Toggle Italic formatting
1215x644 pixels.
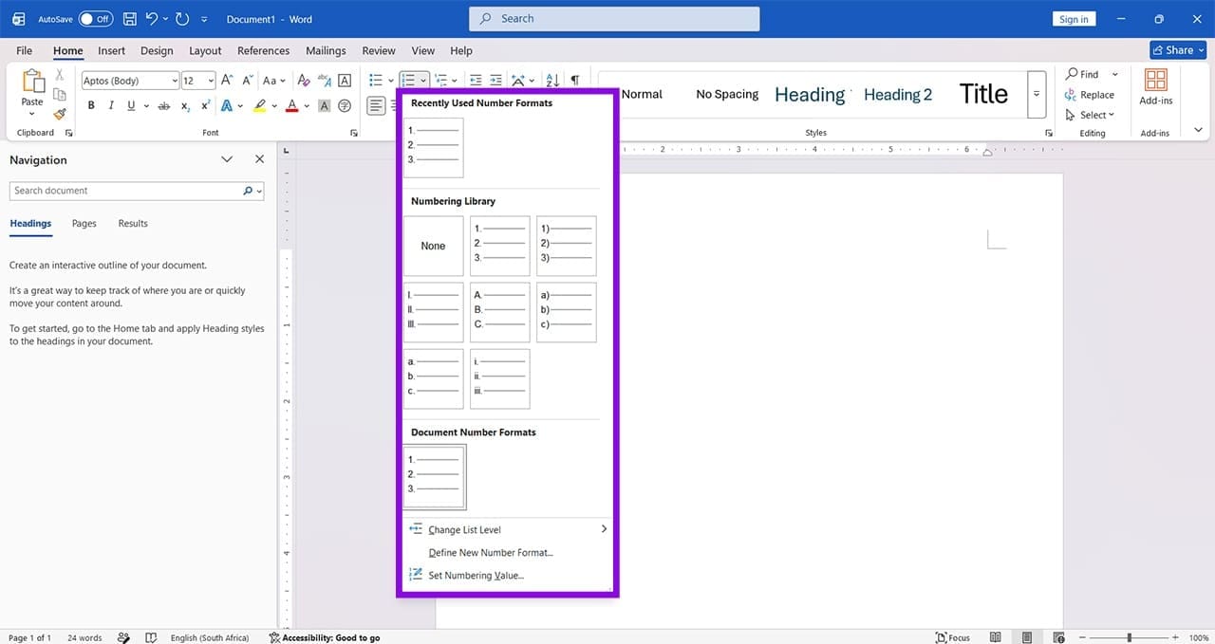pos(111,106)
